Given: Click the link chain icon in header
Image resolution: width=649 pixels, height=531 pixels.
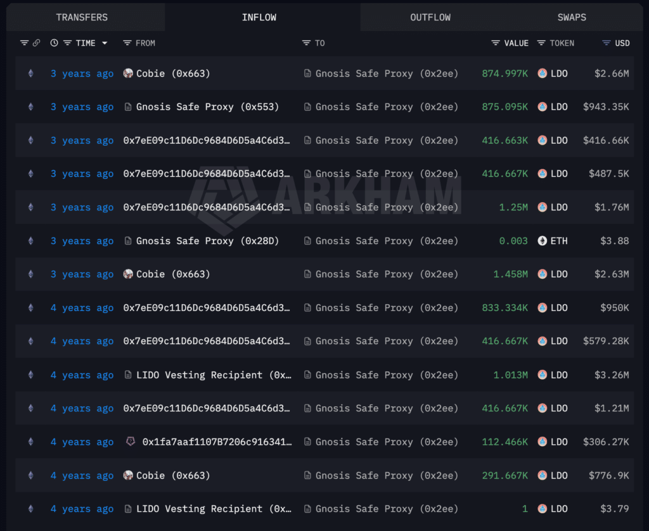Looking at the screenshot, I should (36, 42).
